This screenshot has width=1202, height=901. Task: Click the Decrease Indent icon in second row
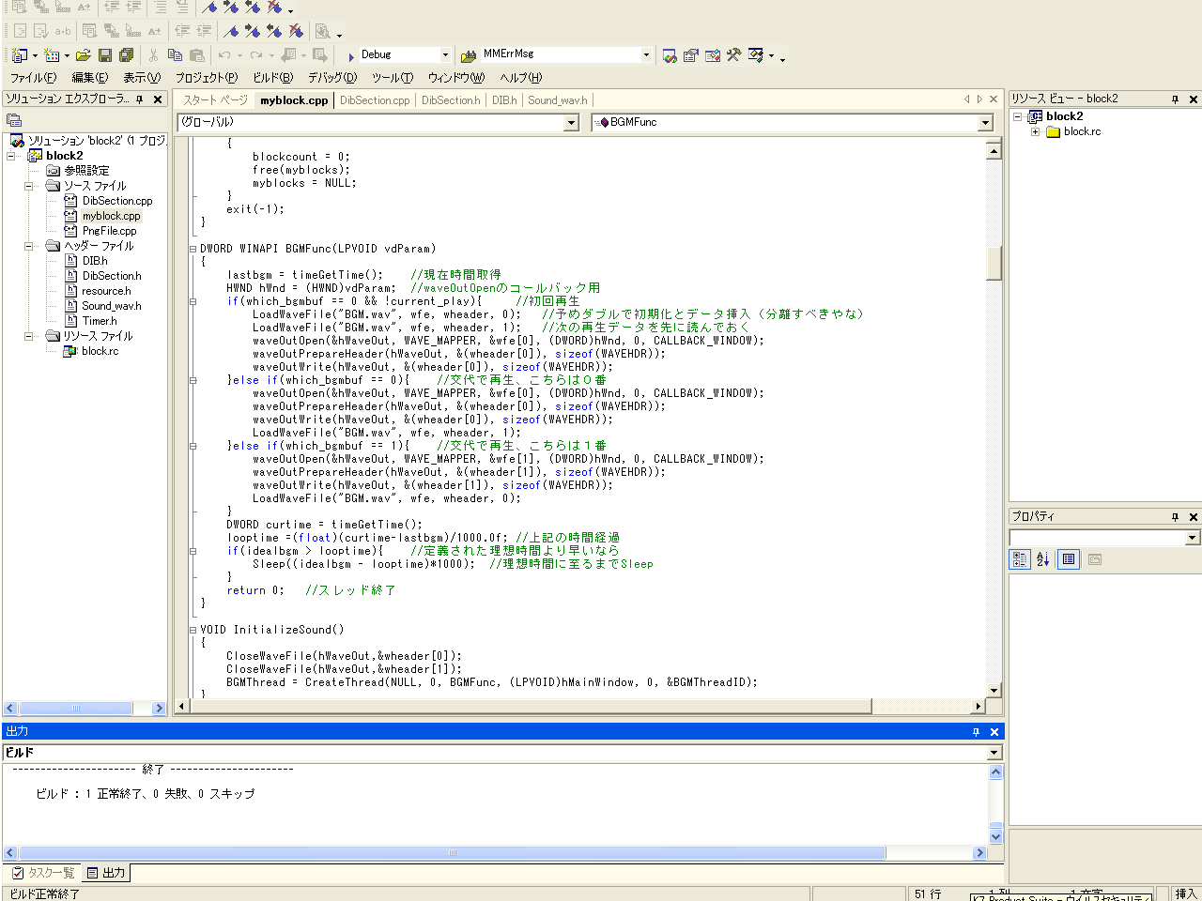click(182, 31)
